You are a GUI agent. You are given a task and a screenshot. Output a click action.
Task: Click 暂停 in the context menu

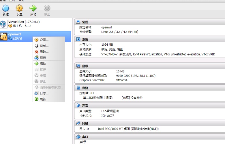coord(49,69)
